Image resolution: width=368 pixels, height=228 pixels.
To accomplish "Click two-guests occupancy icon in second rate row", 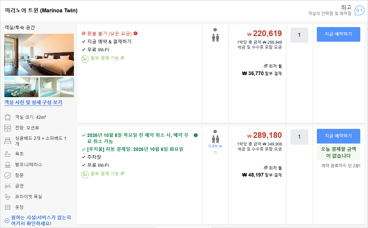I will [x=215, y=139].
